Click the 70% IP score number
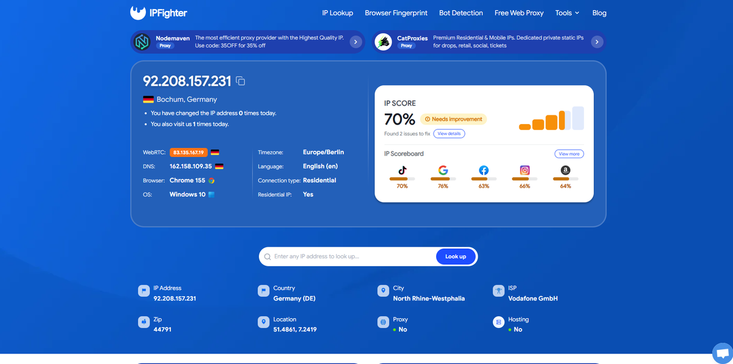 399,119
